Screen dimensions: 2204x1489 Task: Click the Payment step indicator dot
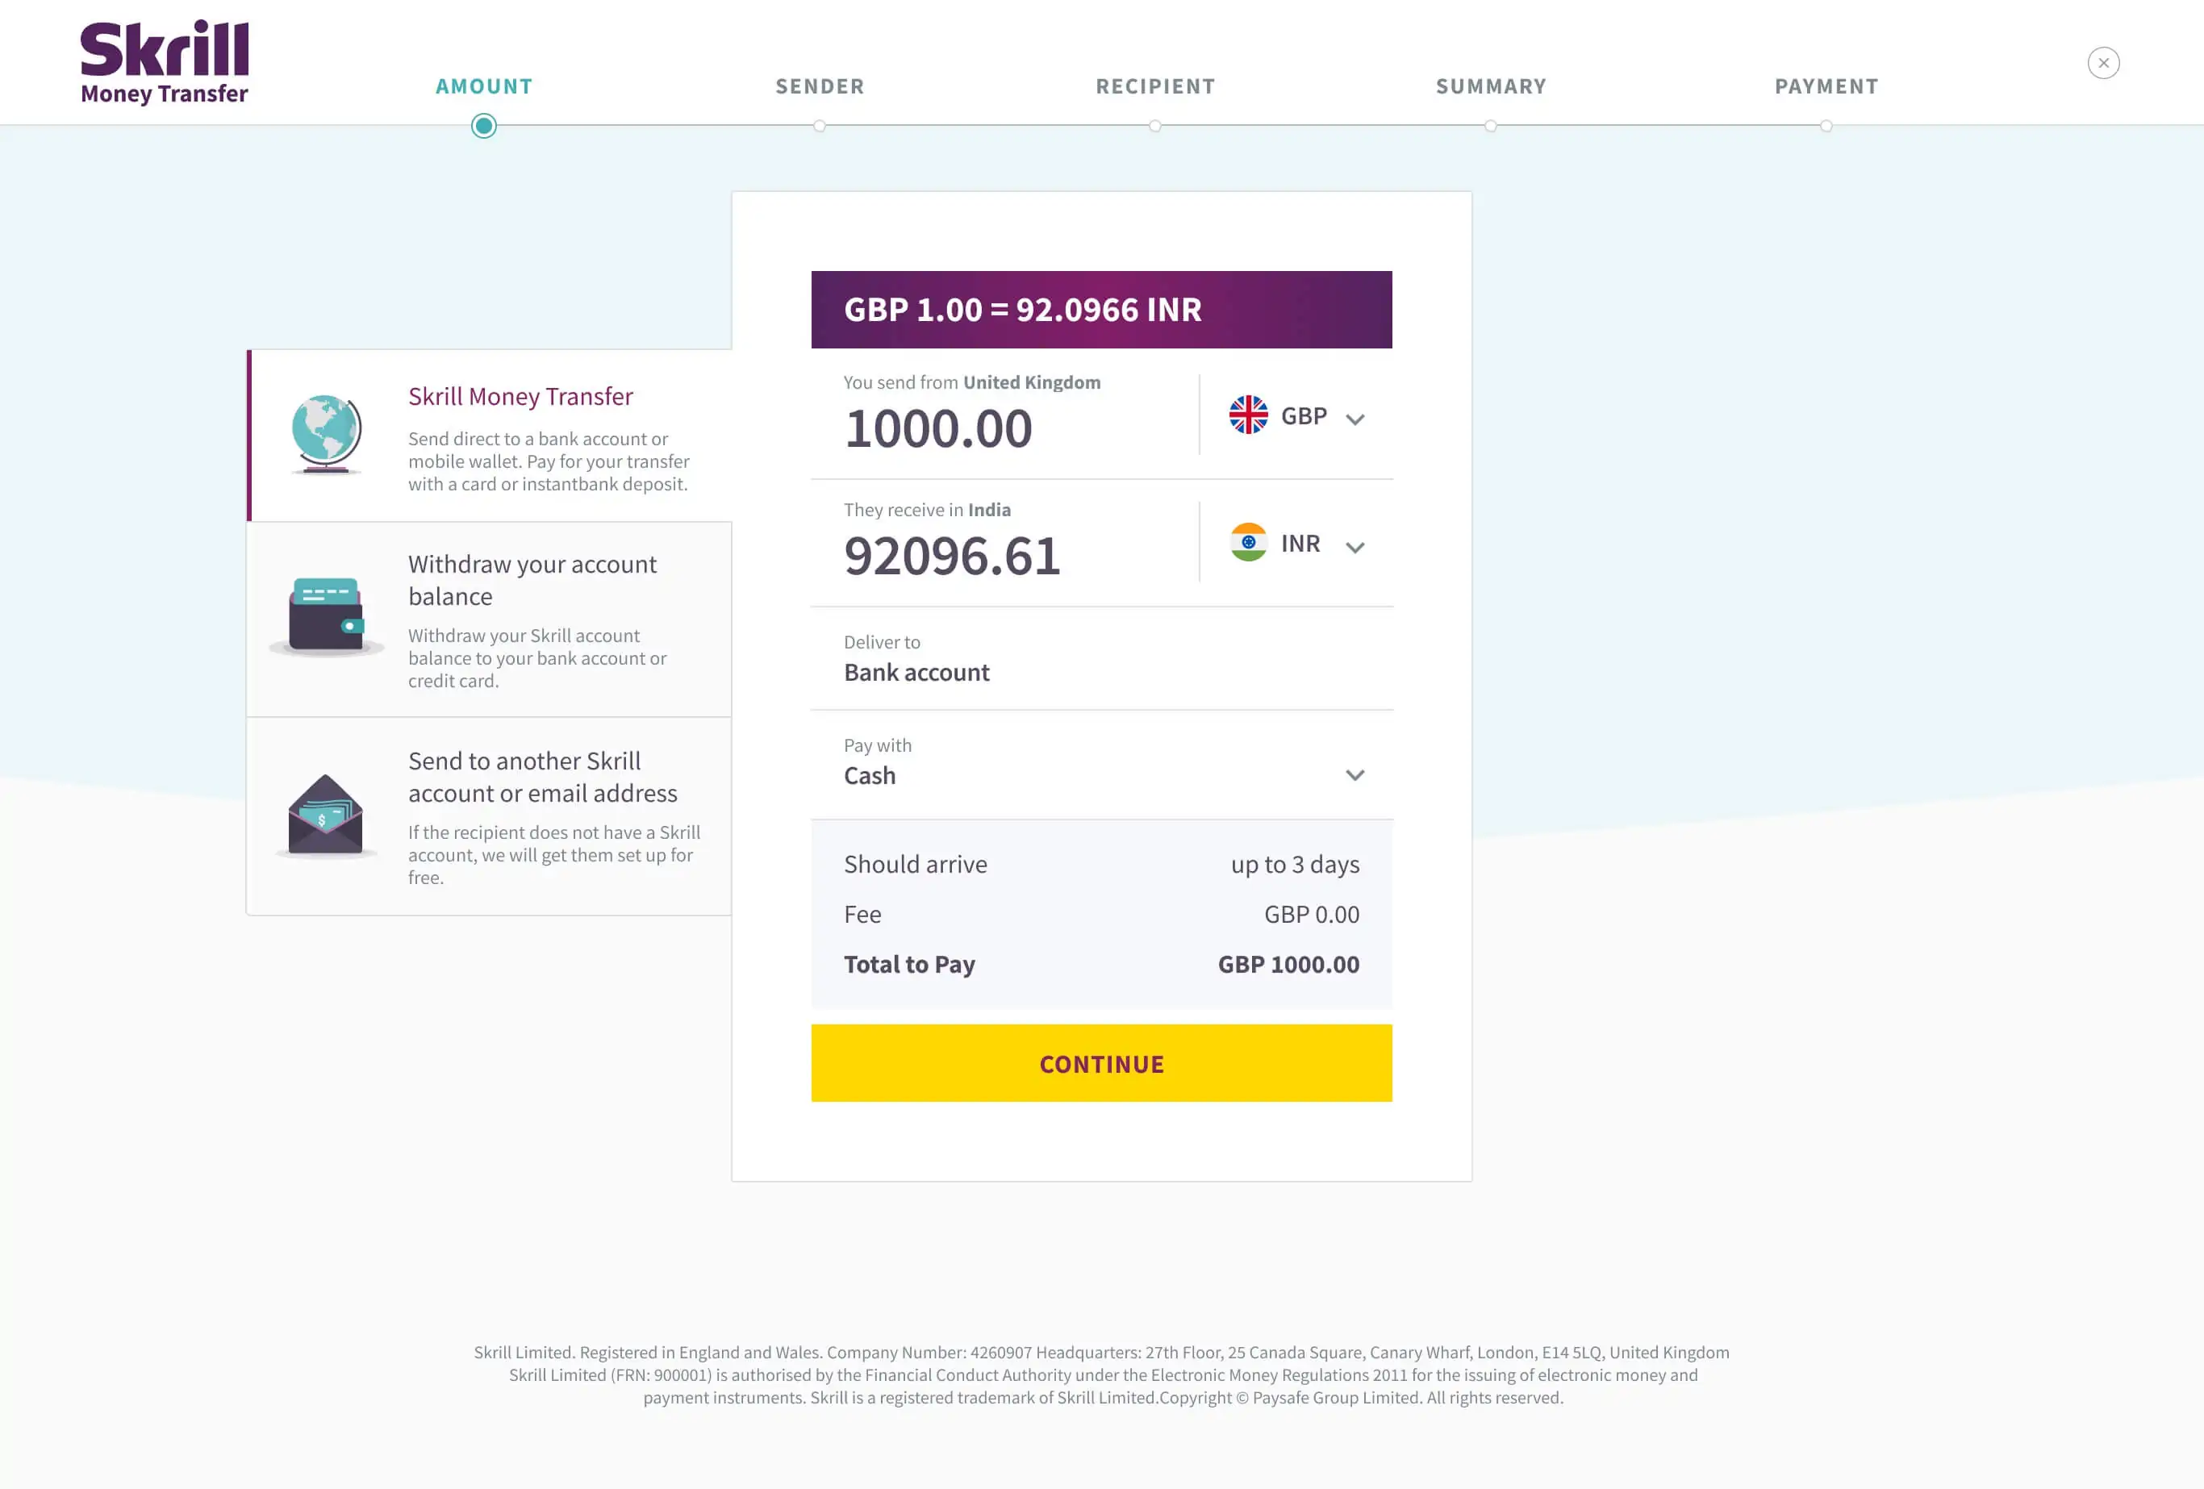pos(1826,125)
